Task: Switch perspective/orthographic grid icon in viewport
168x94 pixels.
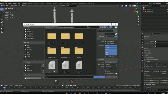Action: [x=139, y=25]
